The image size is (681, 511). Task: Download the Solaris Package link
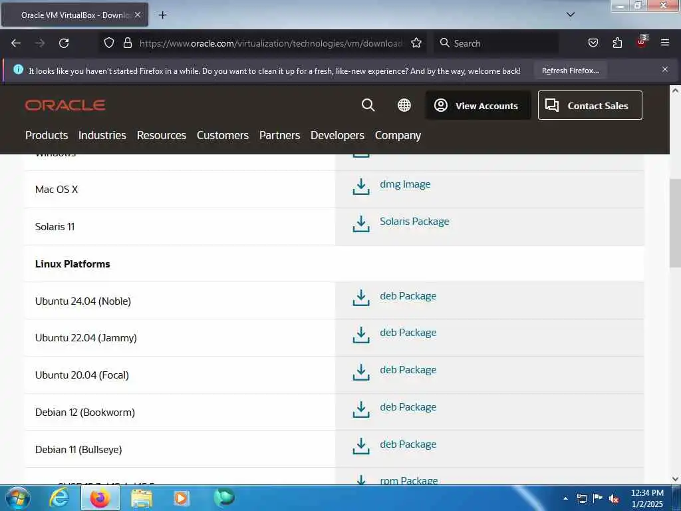[414, 222]
